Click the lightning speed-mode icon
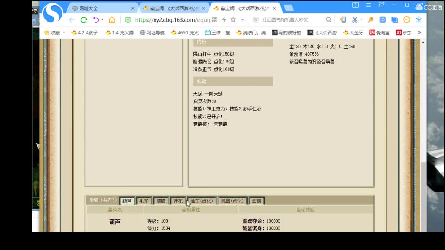The height and width of the screenshot is (250, 445). pyautogui.click(x=224, y=20)
